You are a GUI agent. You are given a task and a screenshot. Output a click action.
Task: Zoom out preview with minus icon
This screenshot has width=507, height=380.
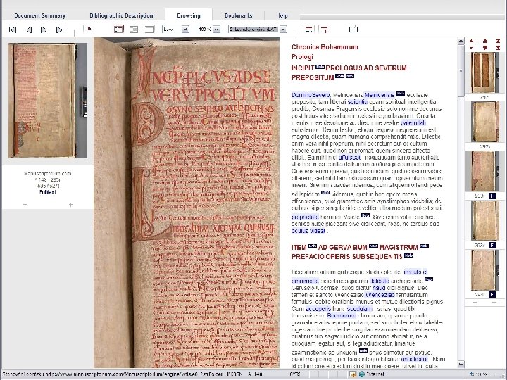coord(25,205)
